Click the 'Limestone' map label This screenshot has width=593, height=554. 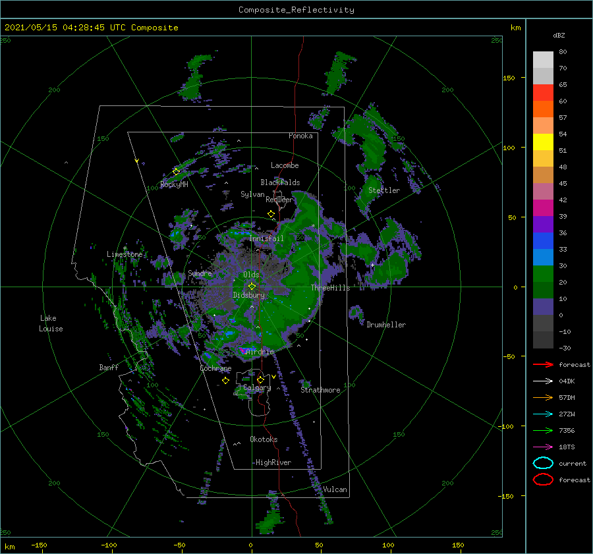coord(125,254)
